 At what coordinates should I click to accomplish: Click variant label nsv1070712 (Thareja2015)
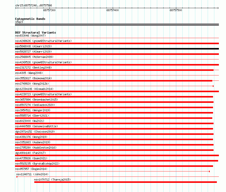point(52,180)
